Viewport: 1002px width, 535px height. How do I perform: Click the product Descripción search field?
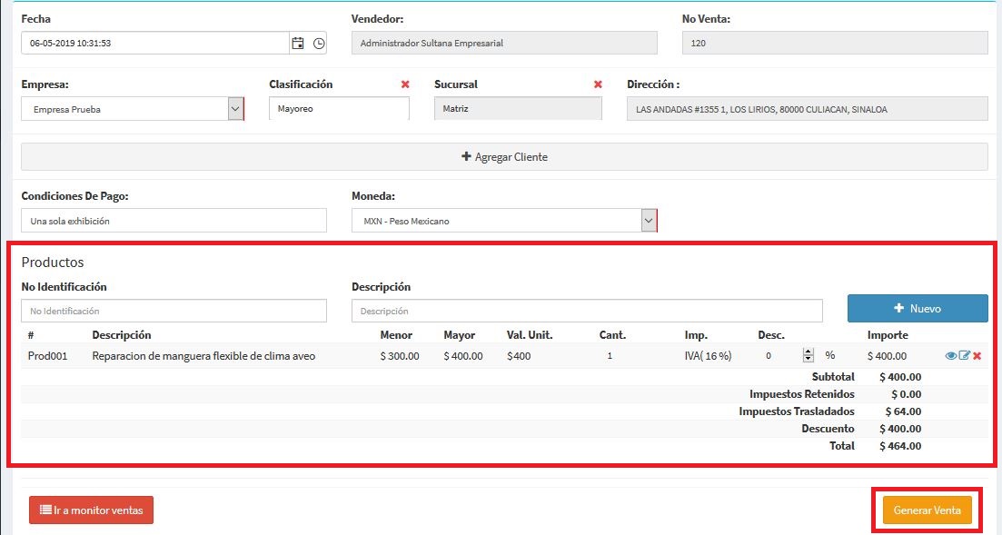pos(586,311)
